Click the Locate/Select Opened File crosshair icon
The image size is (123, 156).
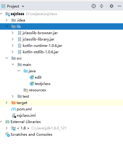94,6
